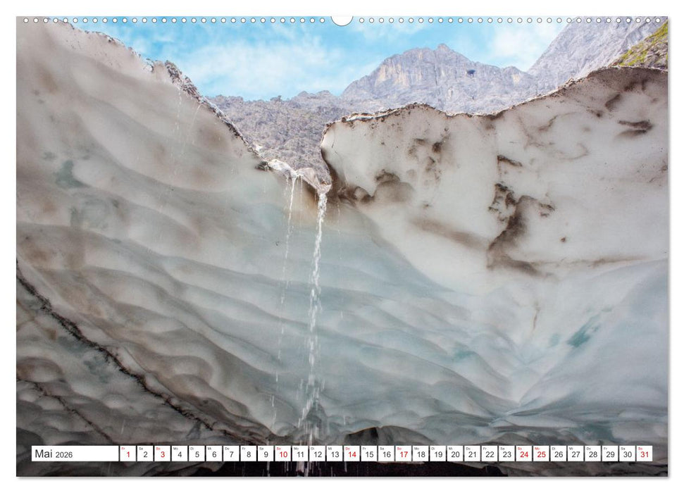Select the date 6 cell in the strip
Image resolution: width=684 pixels, height=493 pixels.
pyautogui.click(x=214, y=456)
